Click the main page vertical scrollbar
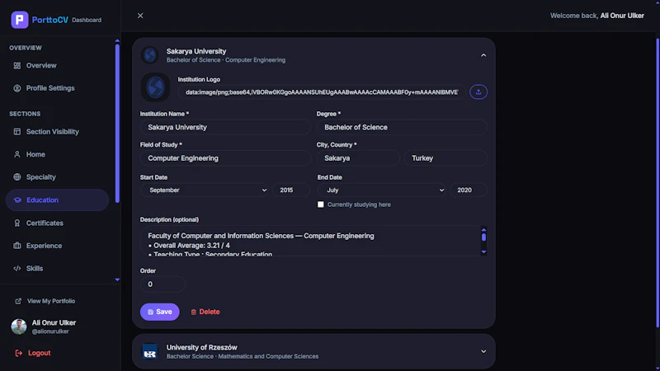The width and height of the screenshot is (660, 371). pos(658,183)
